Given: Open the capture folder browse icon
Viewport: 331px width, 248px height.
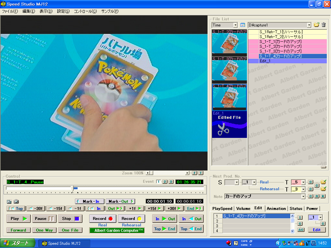Looking at the screenshot, I should click(316, 25).
